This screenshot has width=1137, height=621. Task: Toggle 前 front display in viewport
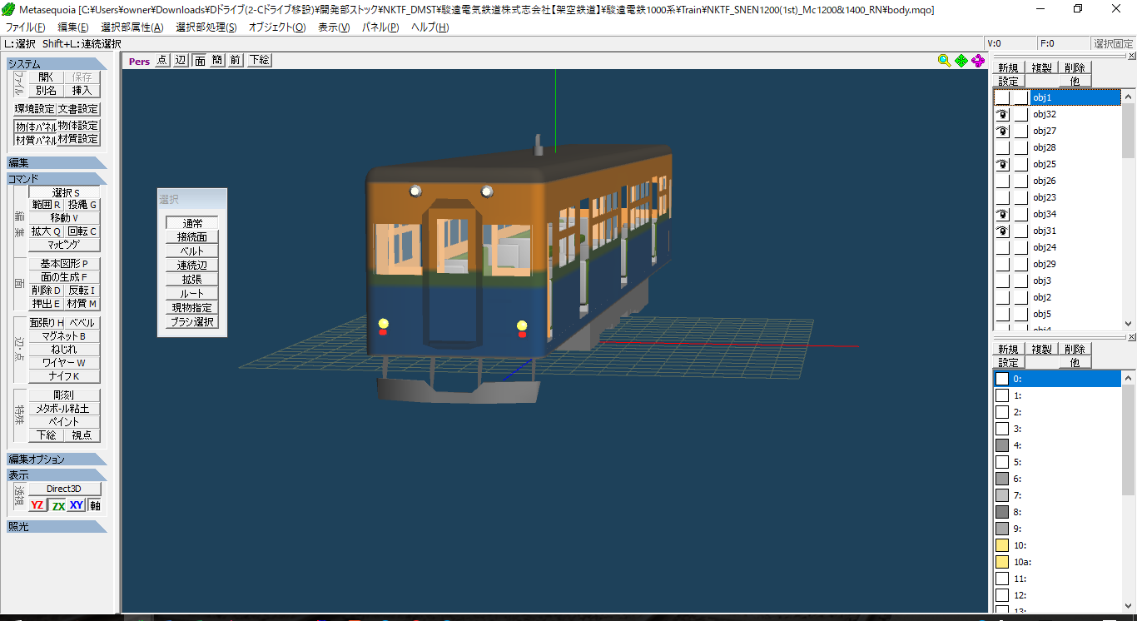point(236,60)
